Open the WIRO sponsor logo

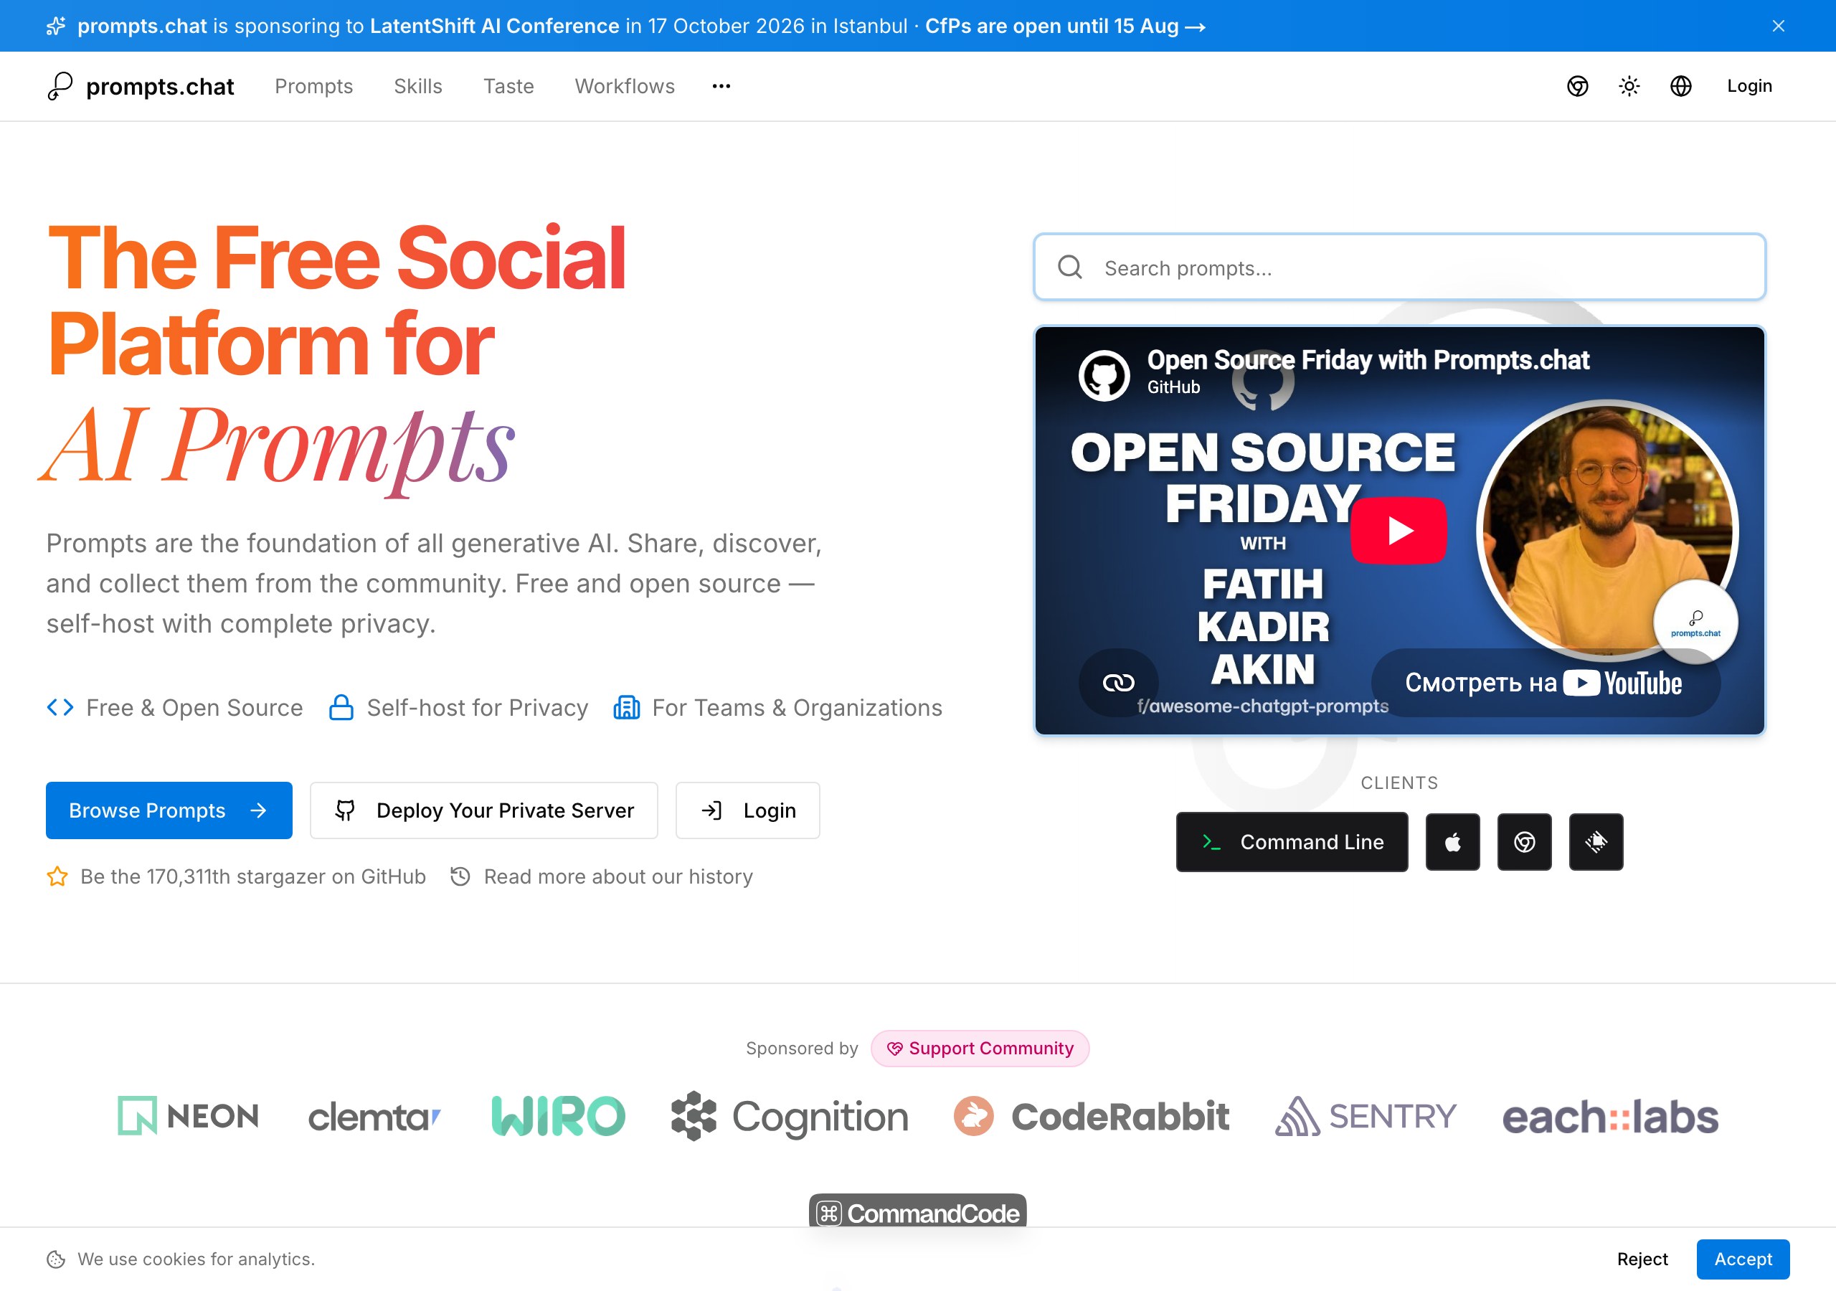[x=558, y=1116]
